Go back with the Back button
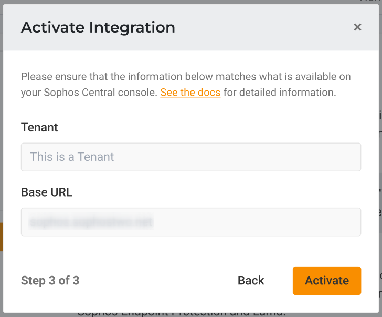This screenshot has width=382, height=317. pos(251,281)
